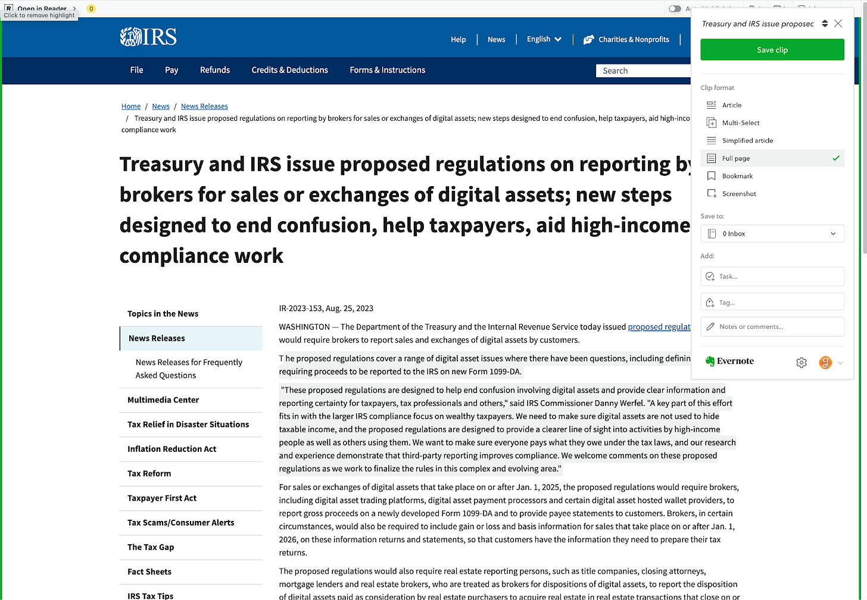Edit the clip title text field
This screenshot has height=600, width=867.
pyautogui.click(x=758, y=24)
